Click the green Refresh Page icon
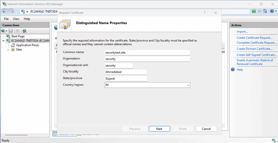278x143 pixels. click(x=254, y=11)
